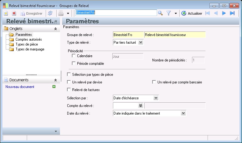Open the Compte du relevé lookup arrow
Screen dimensions: 242x143
[141, 105]
